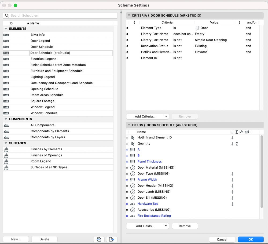The image size is (268, 244).
Task: Select Door Schedule in the list
Action: pos(58,47)
